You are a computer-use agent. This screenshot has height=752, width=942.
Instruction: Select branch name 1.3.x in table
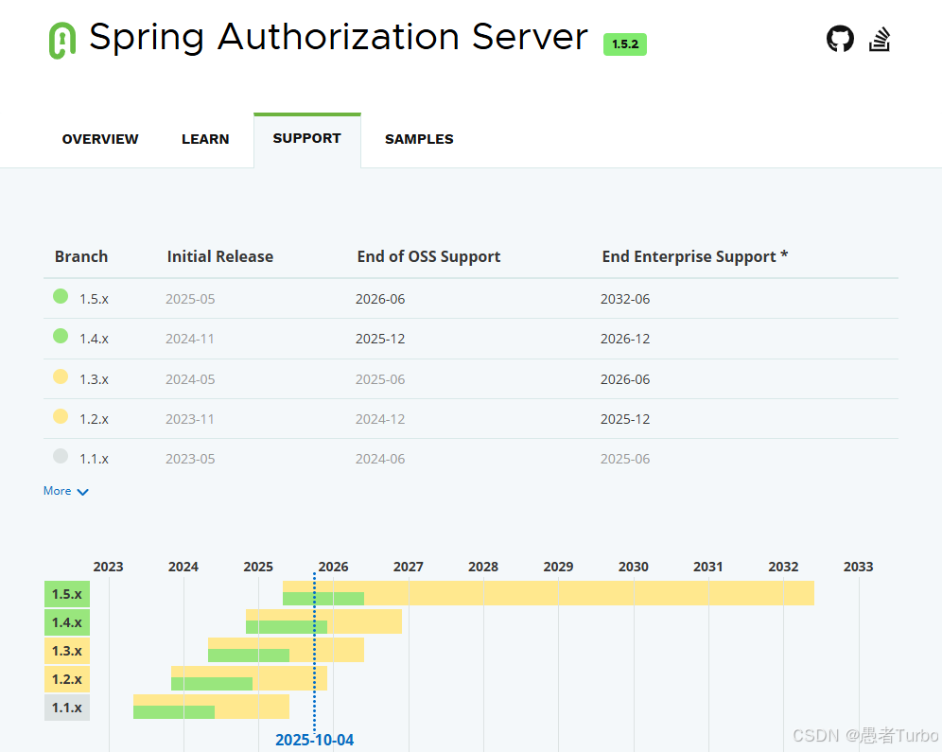tap(95, 379)
